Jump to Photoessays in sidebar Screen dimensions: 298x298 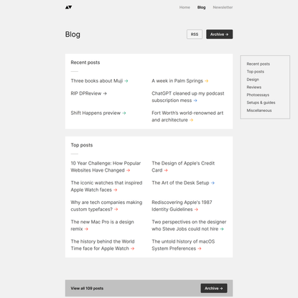[258, 95]
